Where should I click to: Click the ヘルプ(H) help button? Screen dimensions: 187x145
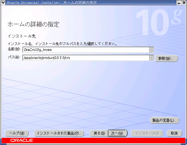click(x=17, y=133)
